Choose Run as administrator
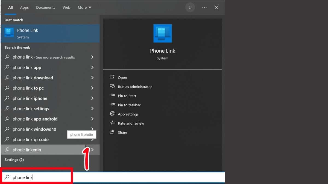This screenshot has height=184, width=328. (135, 87)
